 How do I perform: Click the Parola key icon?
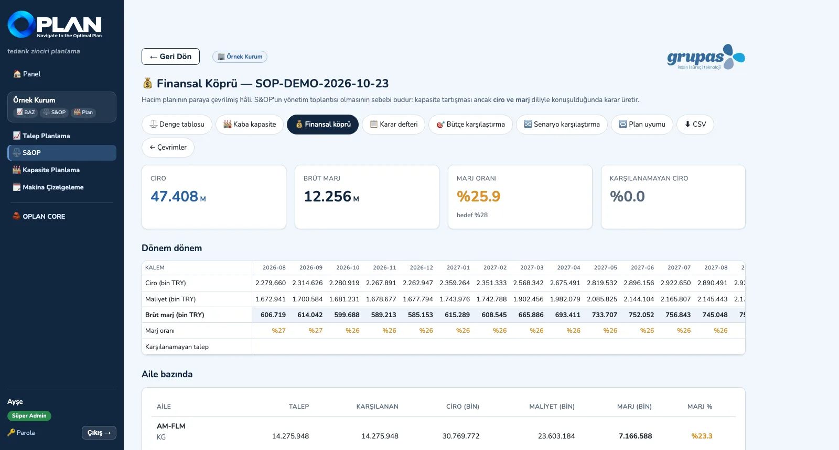click(12, 432)
